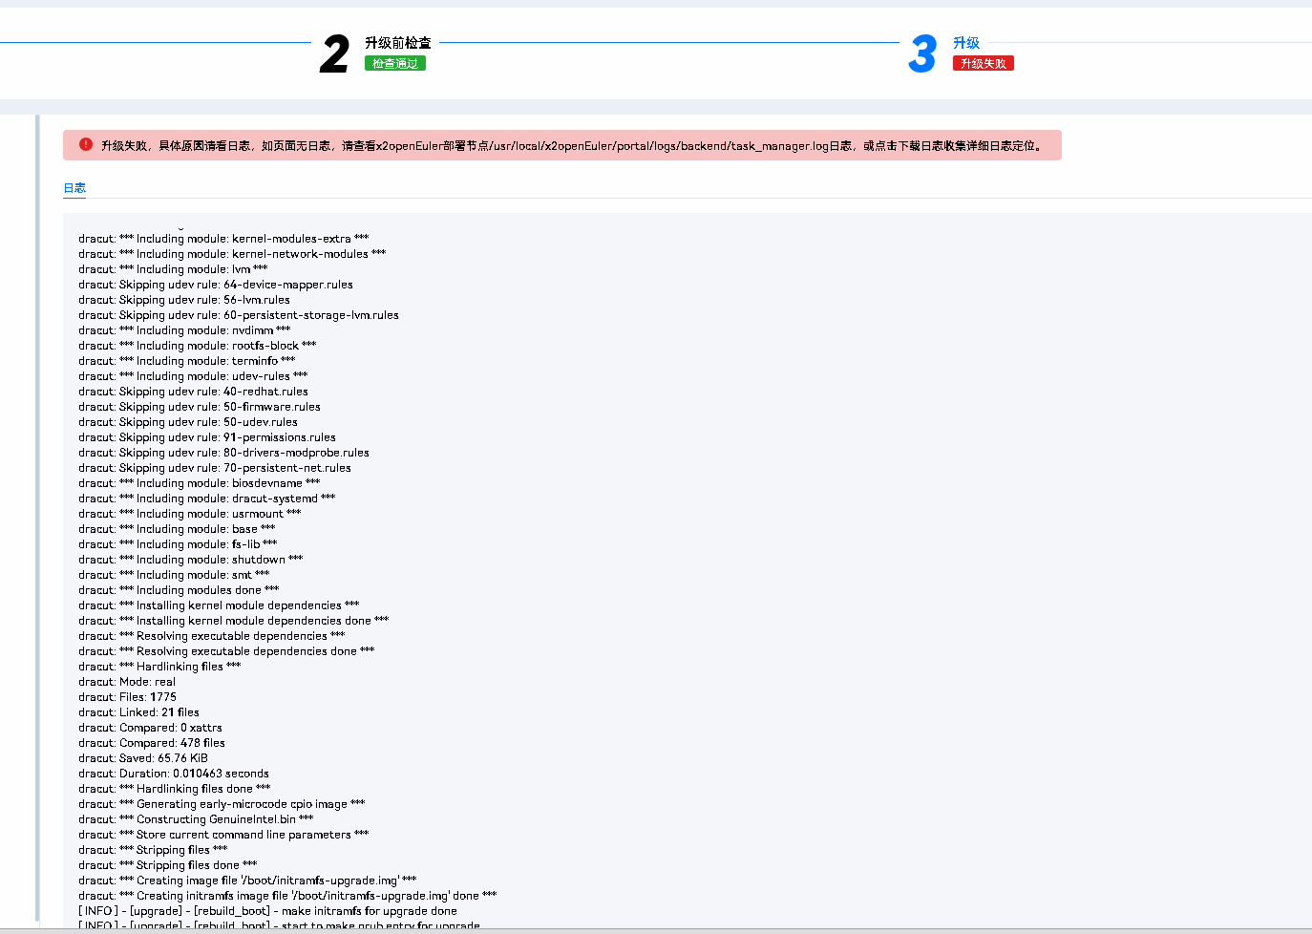Click the green 检查通过 status badge

(x=394, y=64)
